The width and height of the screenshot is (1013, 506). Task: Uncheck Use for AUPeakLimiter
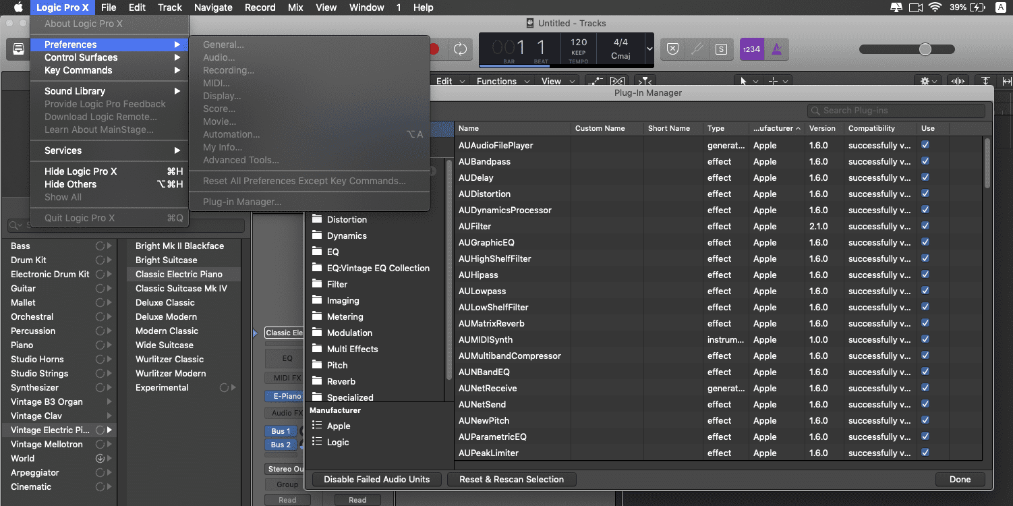coord(925,453)
